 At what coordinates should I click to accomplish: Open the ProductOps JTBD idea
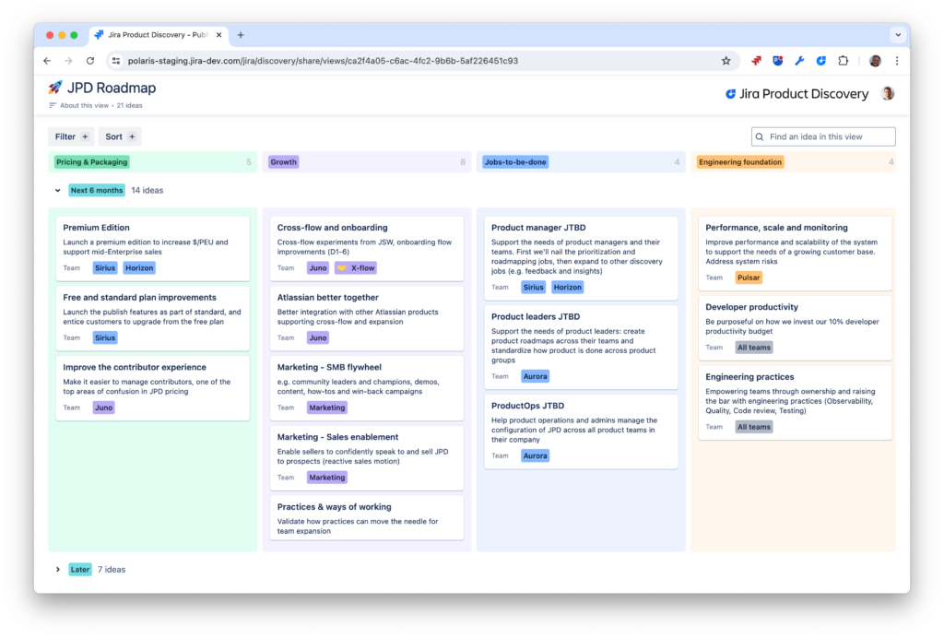[x=582, y=431]
